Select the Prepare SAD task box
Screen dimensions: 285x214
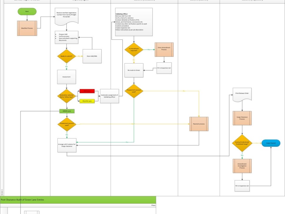pyautogui.click(x=66, y=37)
